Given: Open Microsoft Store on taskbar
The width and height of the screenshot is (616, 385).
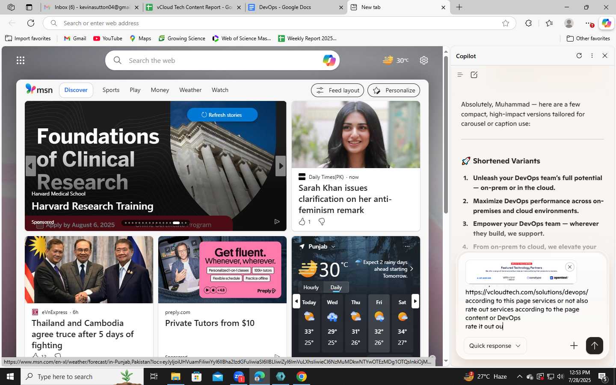Looking at the screenshot, I should (197, 376).
